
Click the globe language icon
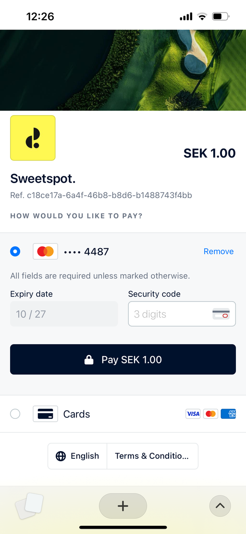pyautogui.click(x=61, y=456)
